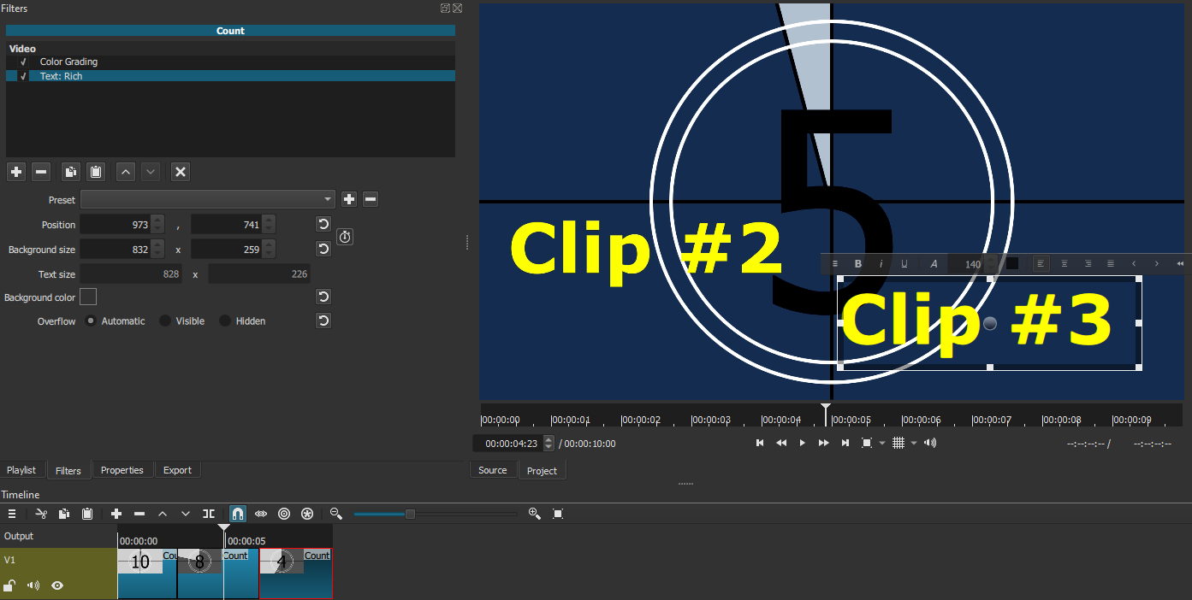The image size is (1192, 600).
Task: Toggle the Color Grading filter checkbox
Action: 25,61
